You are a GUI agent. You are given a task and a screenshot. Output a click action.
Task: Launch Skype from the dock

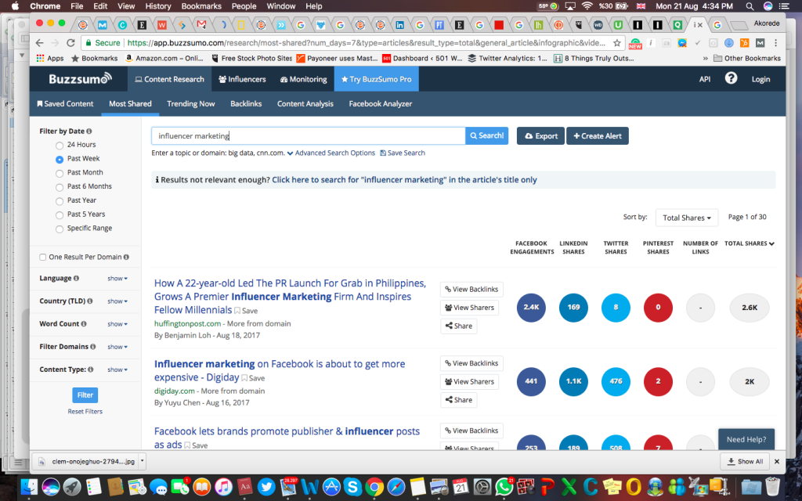[x=352, y=487]
